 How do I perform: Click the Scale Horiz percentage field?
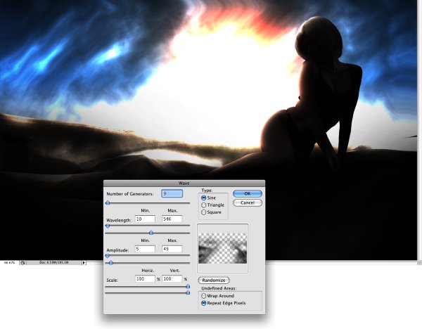point(145,279)
